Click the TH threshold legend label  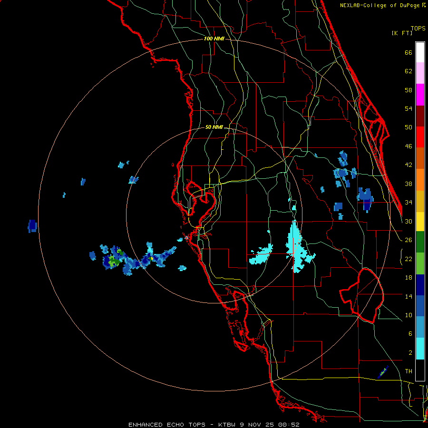click(x=409, y=371)
